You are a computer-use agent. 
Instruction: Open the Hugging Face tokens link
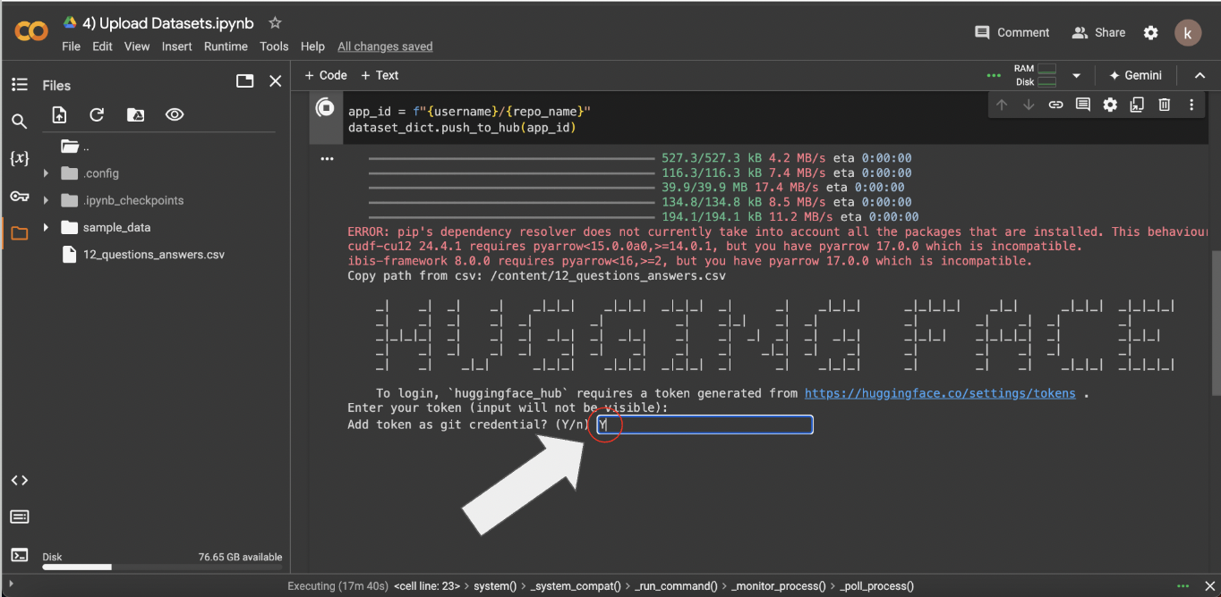pyautogui.click(x=940, y=393)
